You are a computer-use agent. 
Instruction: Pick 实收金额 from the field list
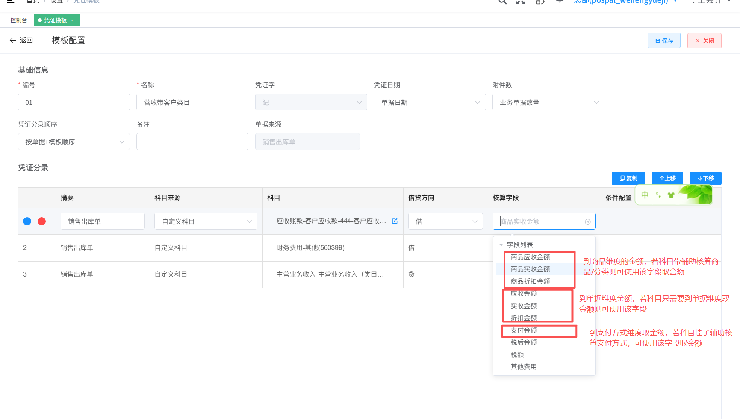(x=524, y=306)
